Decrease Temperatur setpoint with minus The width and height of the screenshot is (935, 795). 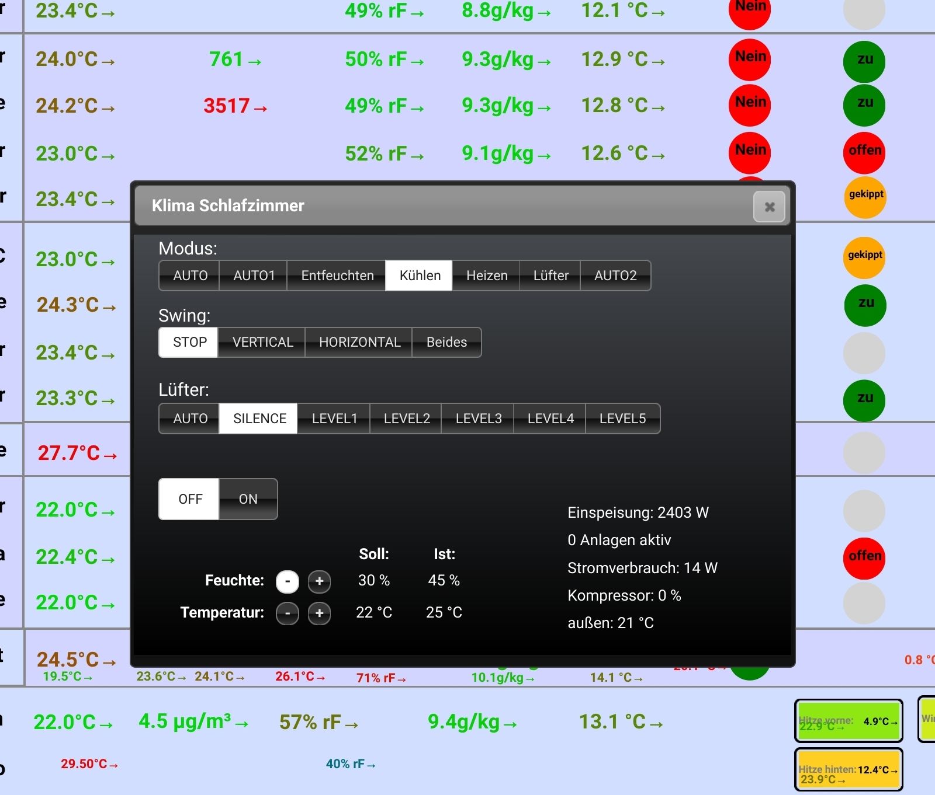coord(287,613)
